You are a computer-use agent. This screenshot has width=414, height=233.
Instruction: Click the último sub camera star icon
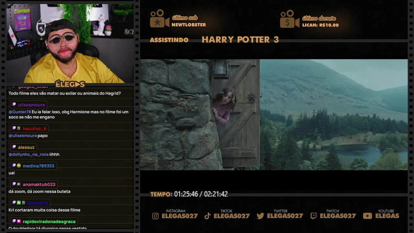(x=159, y=19)
